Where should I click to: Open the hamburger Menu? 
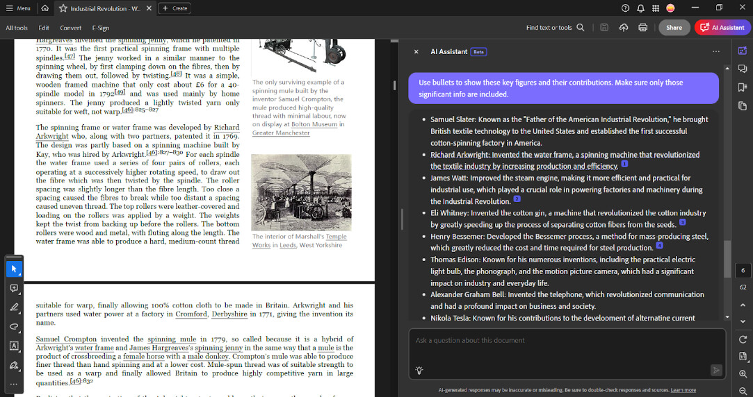[18, 8]
